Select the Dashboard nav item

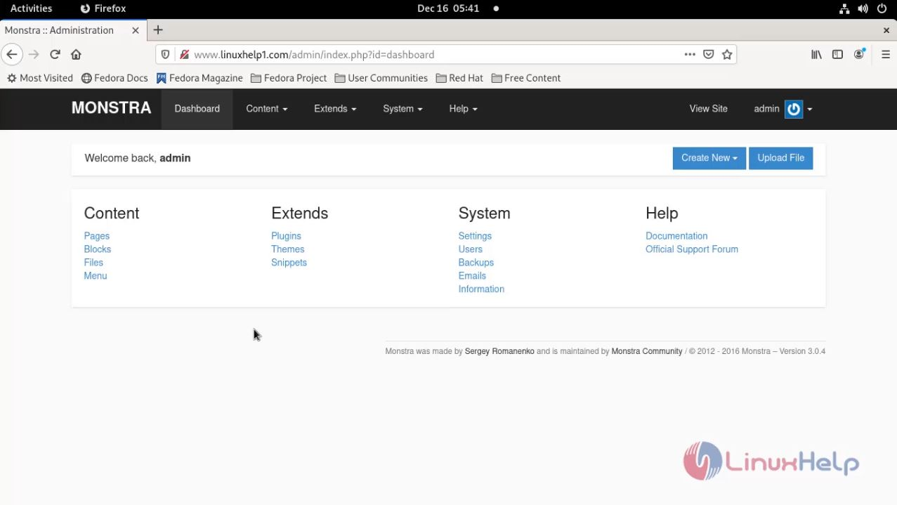(197, 109)
